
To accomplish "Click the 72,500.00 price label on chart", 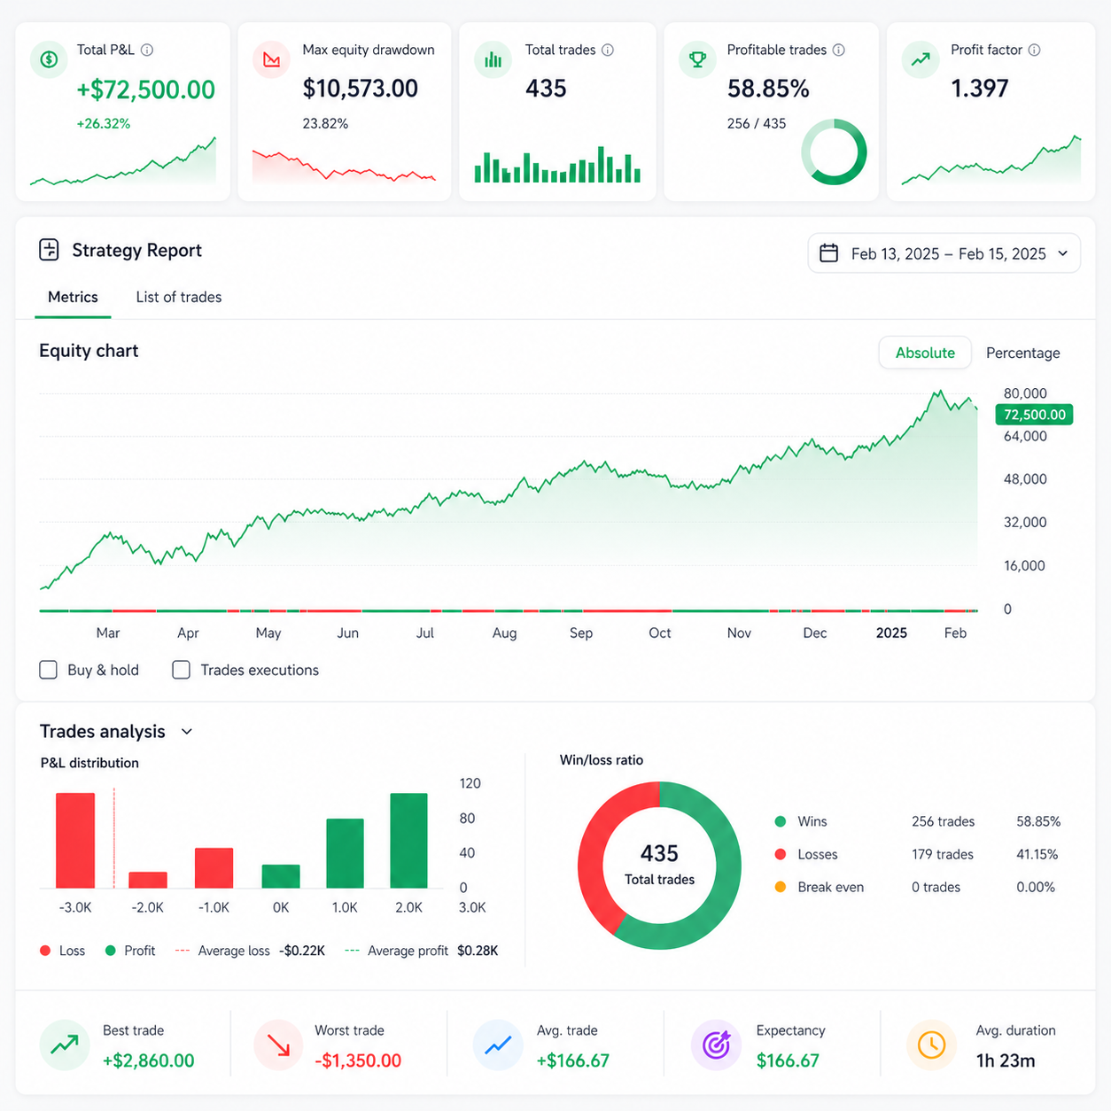I will pos(1034,415).
